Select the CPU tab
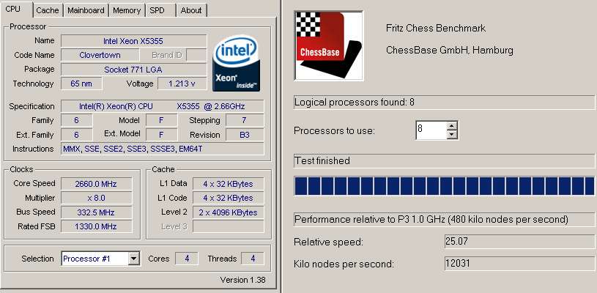Screen dimensions: 597x293 point(16,9)
